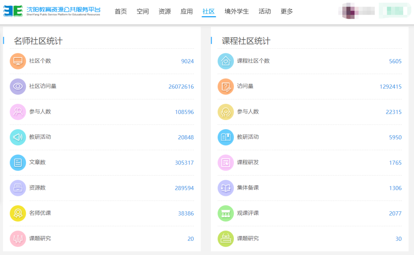
Task: Click the yellow medal icon for 名师优课
Action: (x=18, y=213)
